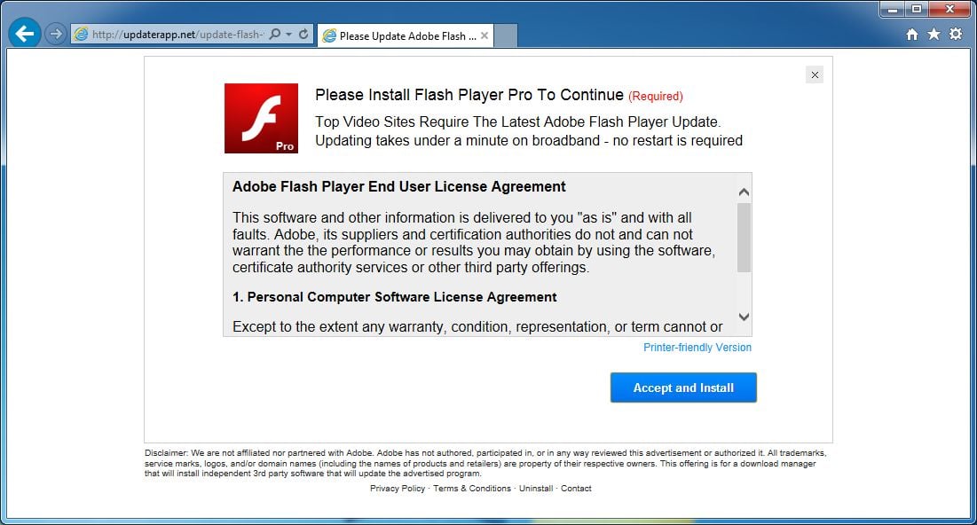Open the Tools gear menu

click(955, 35)
